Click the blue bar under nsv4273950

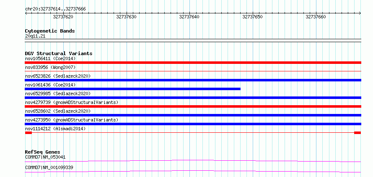pyautogui.click(x=193, y=124)
